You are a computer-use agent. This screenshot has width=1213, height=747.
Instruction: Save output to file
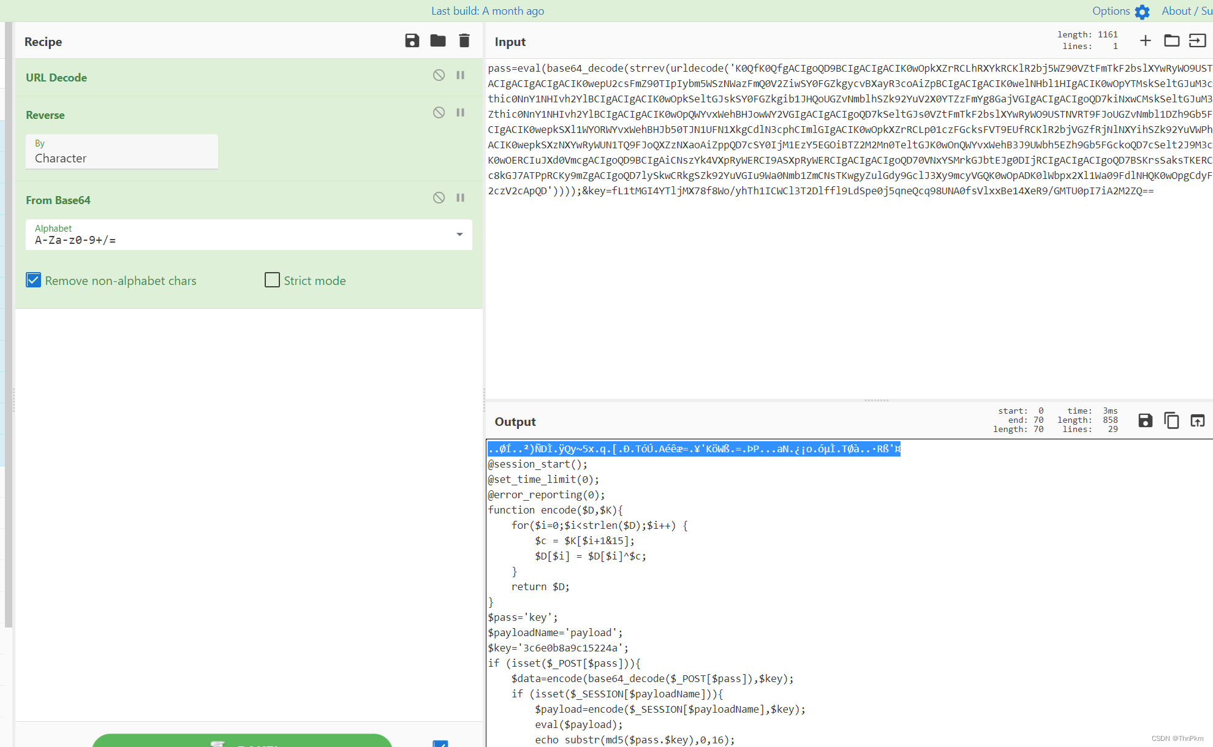click(x=1145, y=421)
